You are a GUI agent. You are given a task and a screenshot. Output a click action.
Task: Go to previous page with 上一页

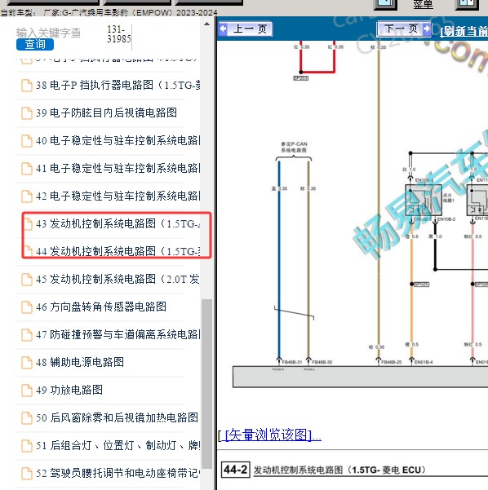246,29
